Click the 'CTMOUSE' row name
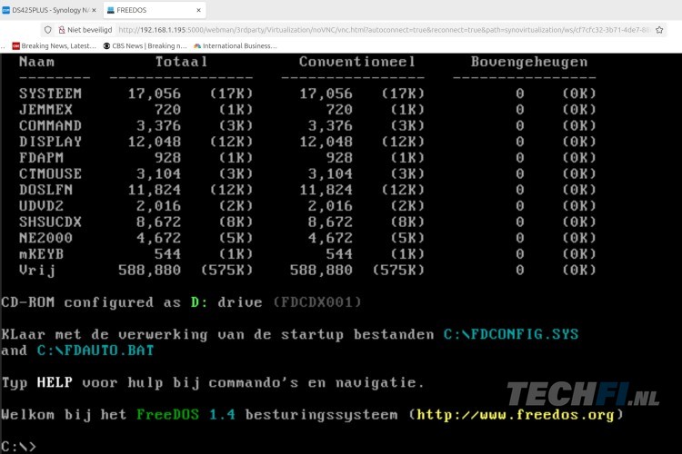This screenshot has width=682, height=454. (x=50, y=173)
